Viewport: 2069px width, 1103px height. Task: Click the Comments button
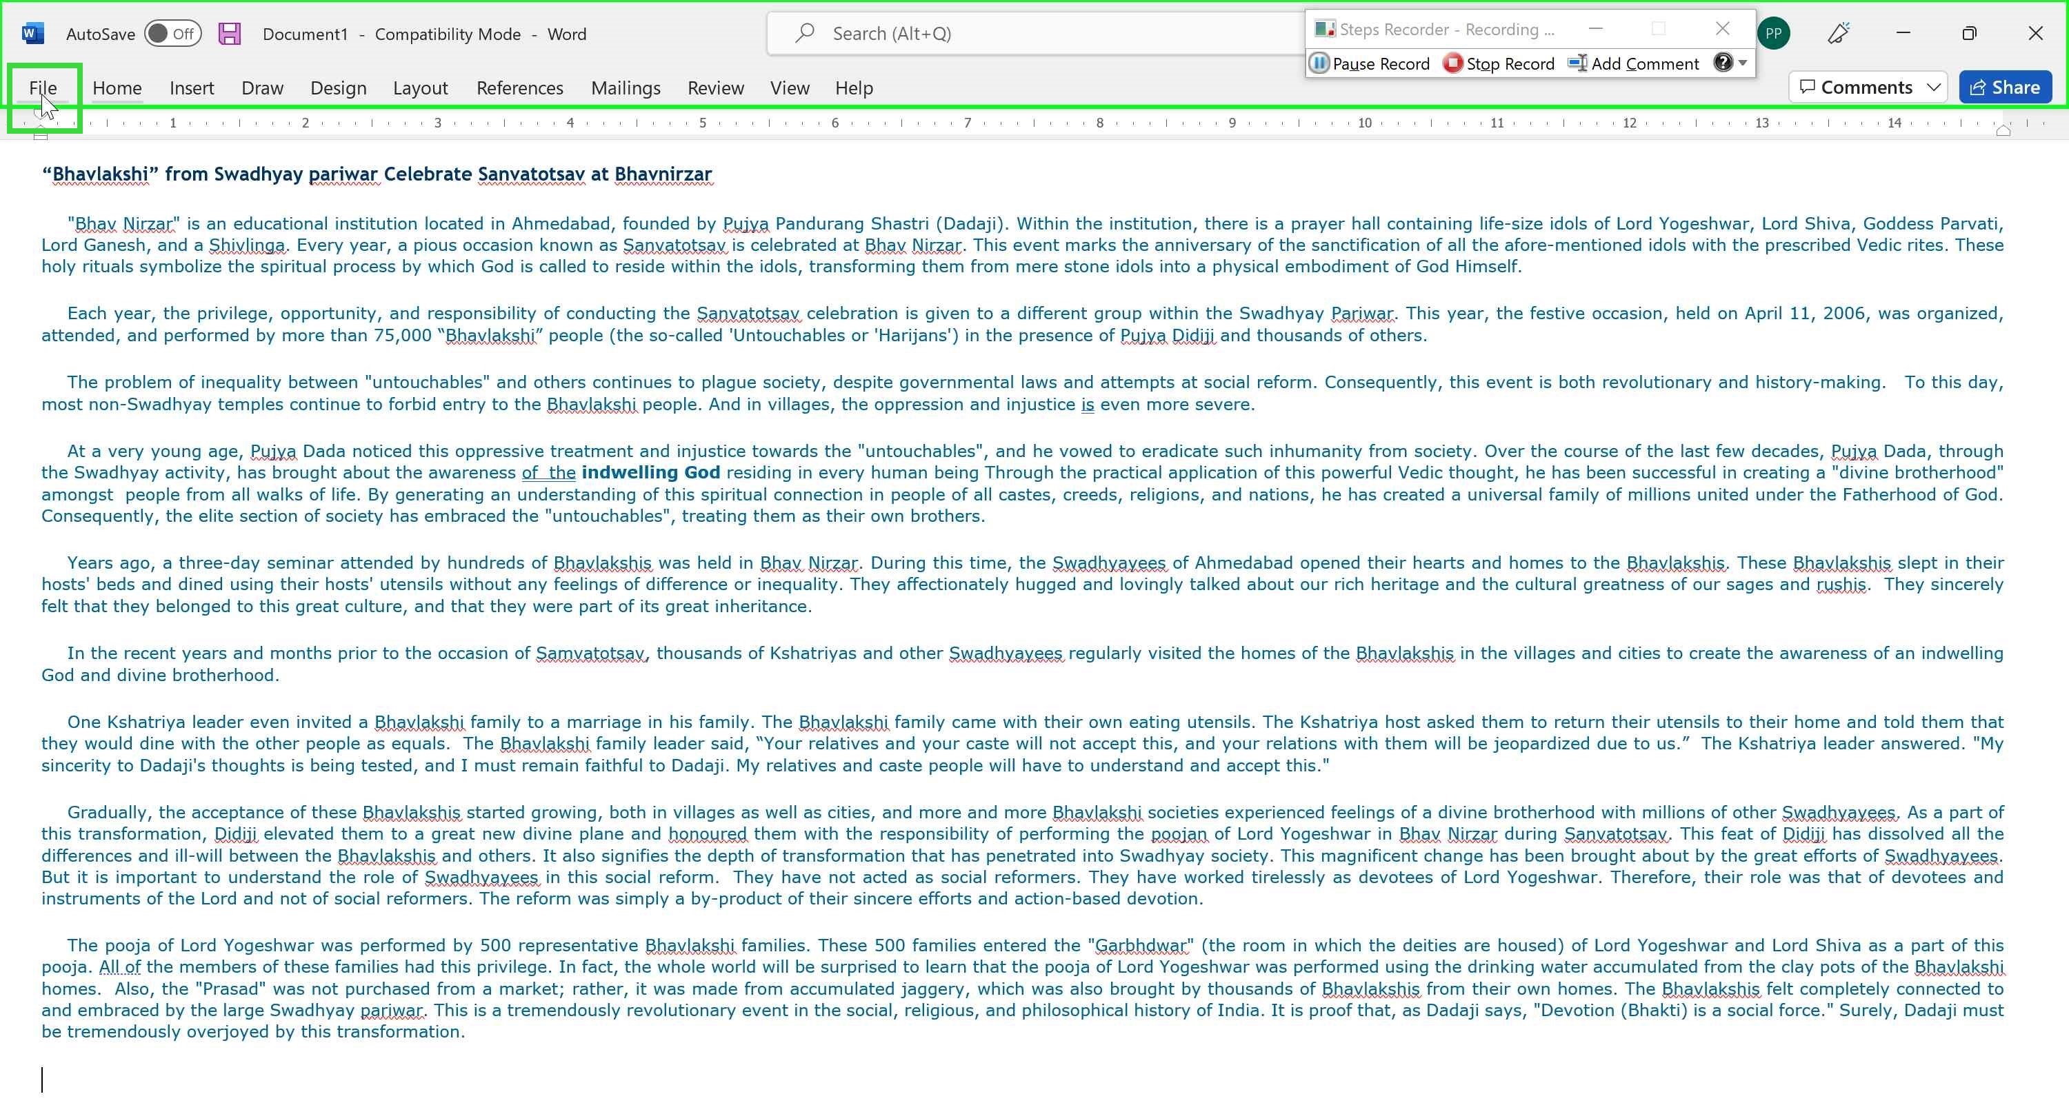click(1856, 88)
